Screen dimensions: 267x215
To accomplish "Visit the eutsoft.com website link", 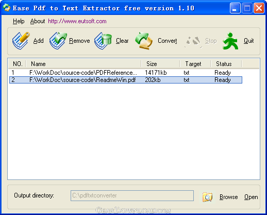I will [77, 21].
